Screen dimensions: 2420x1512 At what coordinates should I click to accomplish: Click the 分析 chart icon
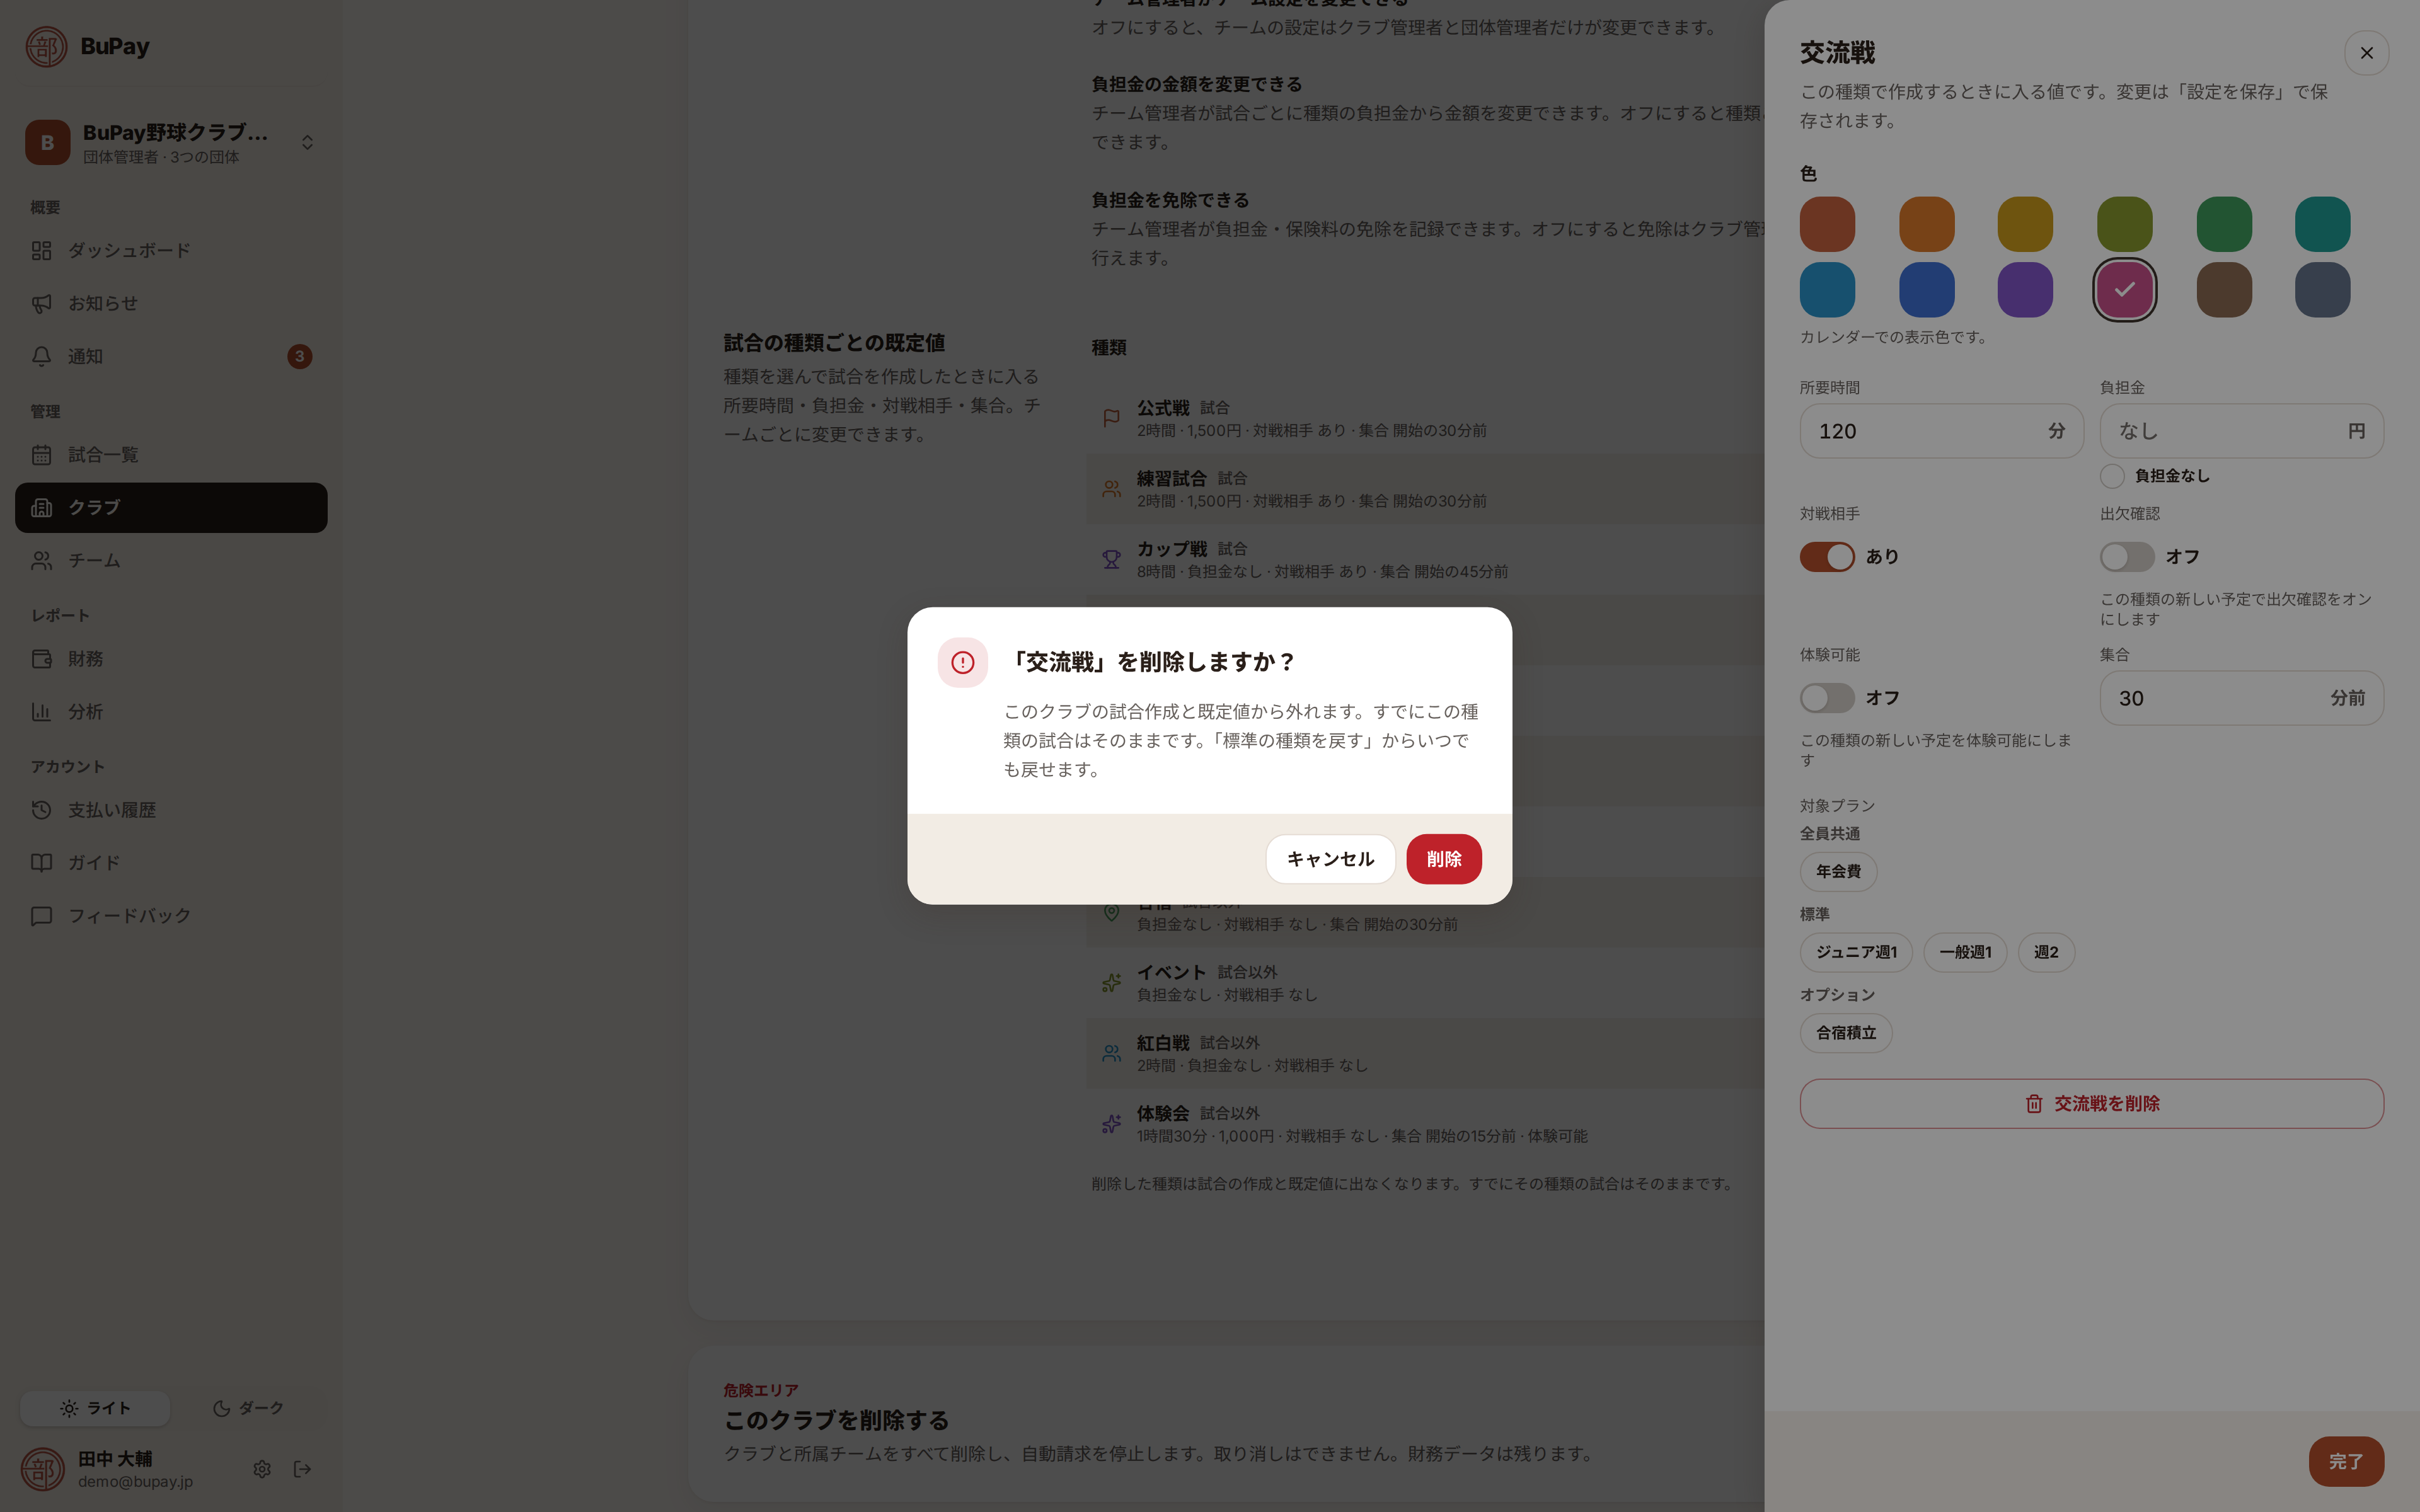[x=41, y=712]
